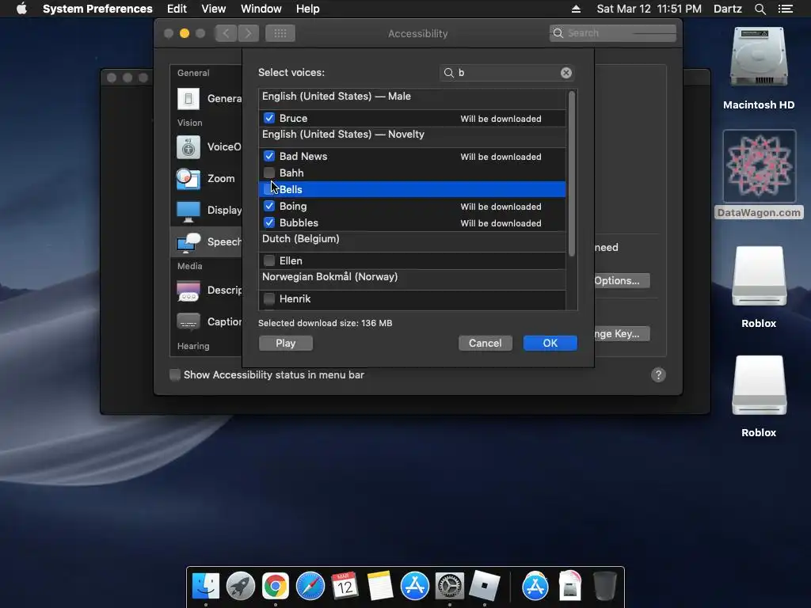811x608 pixels.
Task: Open the Edit menu
Action: 177,9
